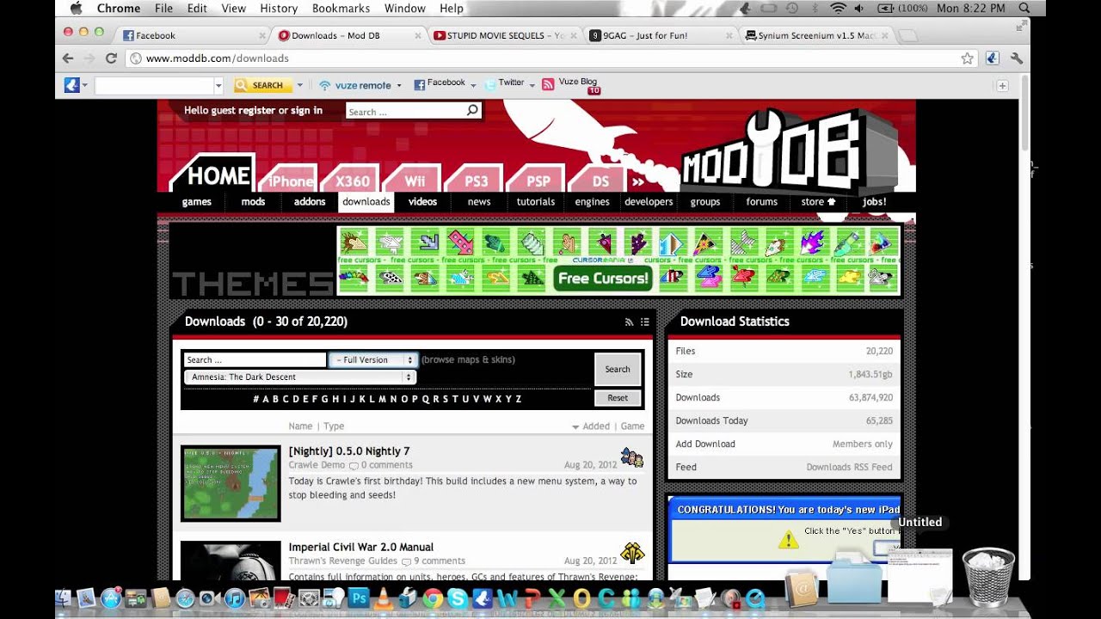Screen dimensions: 1101x619
Task: Open the Chrome File menu
Action: (163, 8)
